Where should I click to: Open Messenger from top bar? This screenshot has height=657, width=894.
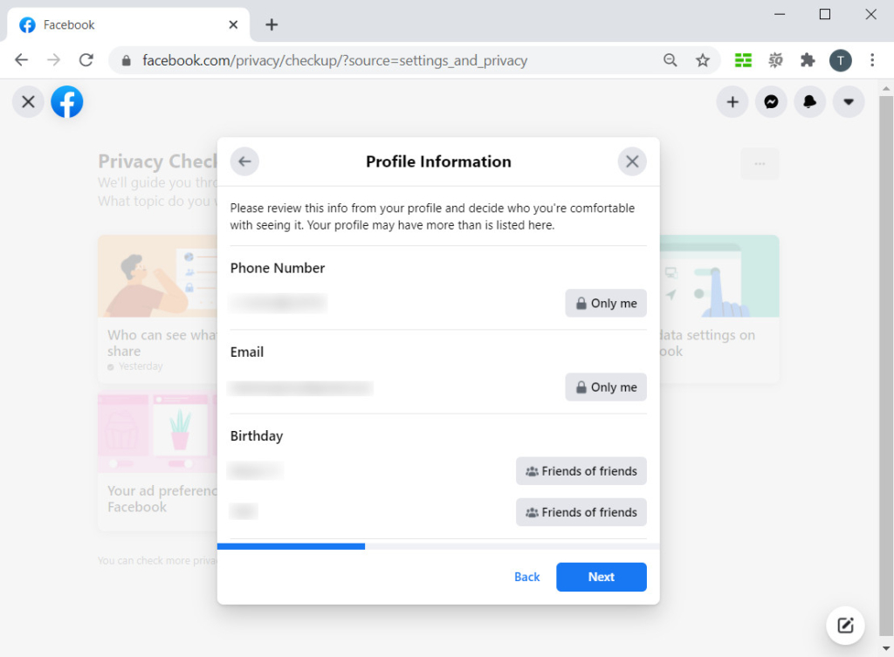771,102
